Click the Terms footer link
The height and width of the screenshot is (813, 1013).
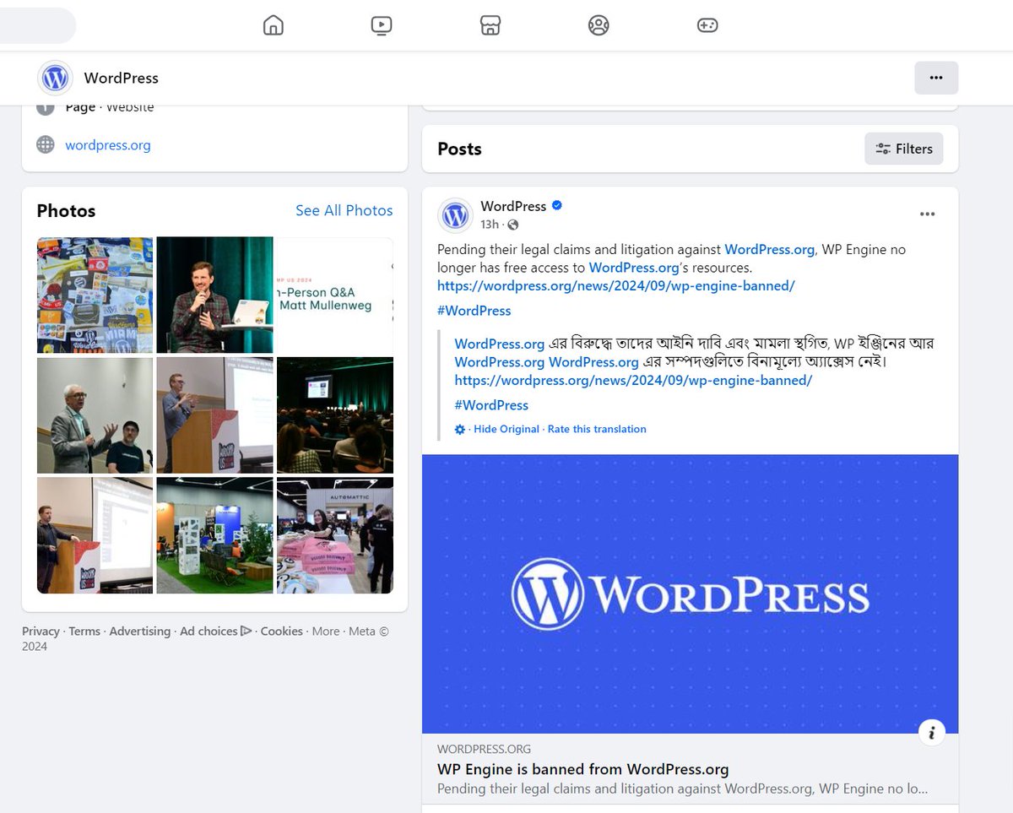(x=84, y=631)
